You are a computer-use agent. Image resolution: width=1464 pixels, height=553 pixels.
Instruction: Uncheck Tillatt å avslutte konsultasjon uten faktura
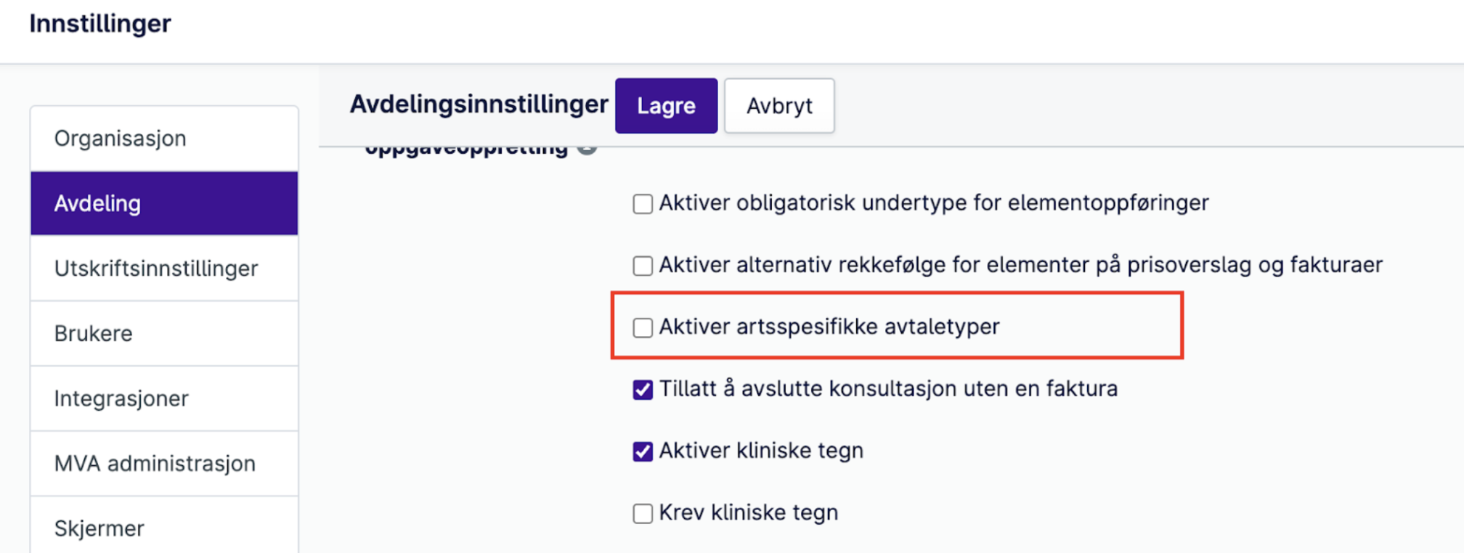click(643, 390)
